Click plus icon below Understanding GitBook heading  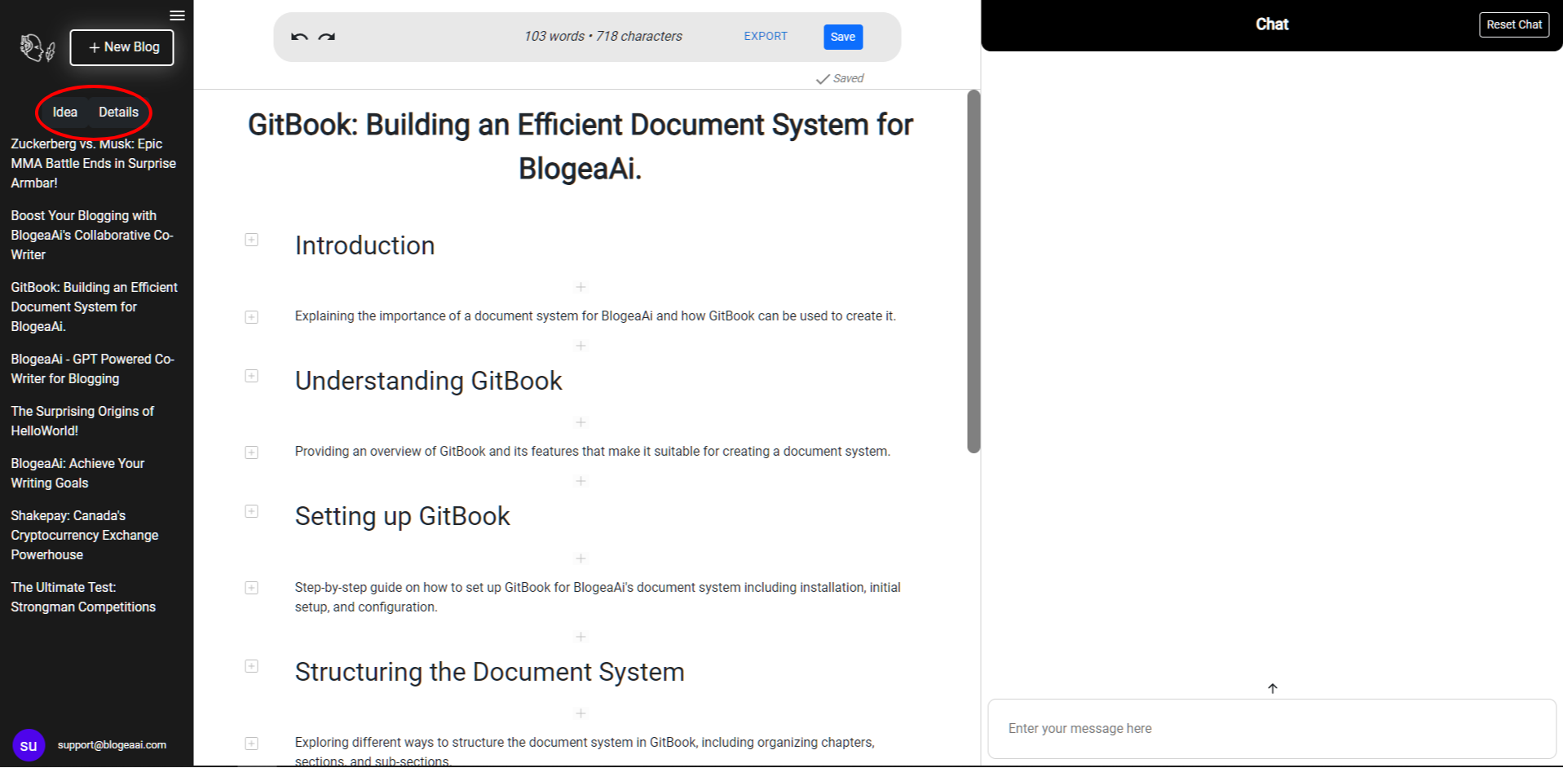(x=581, y=422)
